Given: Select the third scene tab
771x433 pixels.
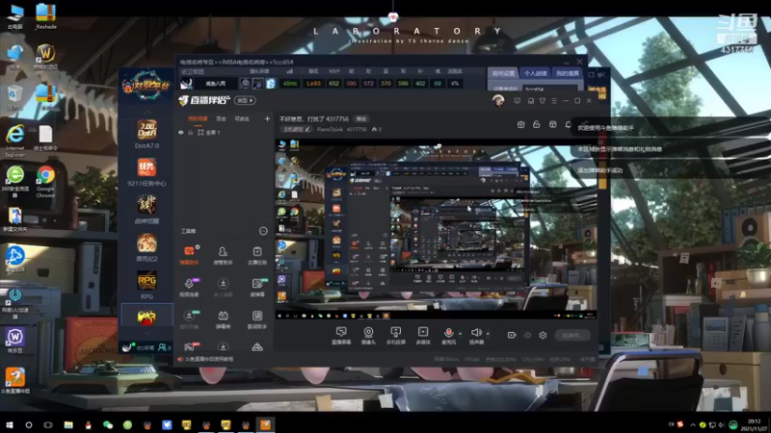Looking at the screenshot, I should 242,118.
